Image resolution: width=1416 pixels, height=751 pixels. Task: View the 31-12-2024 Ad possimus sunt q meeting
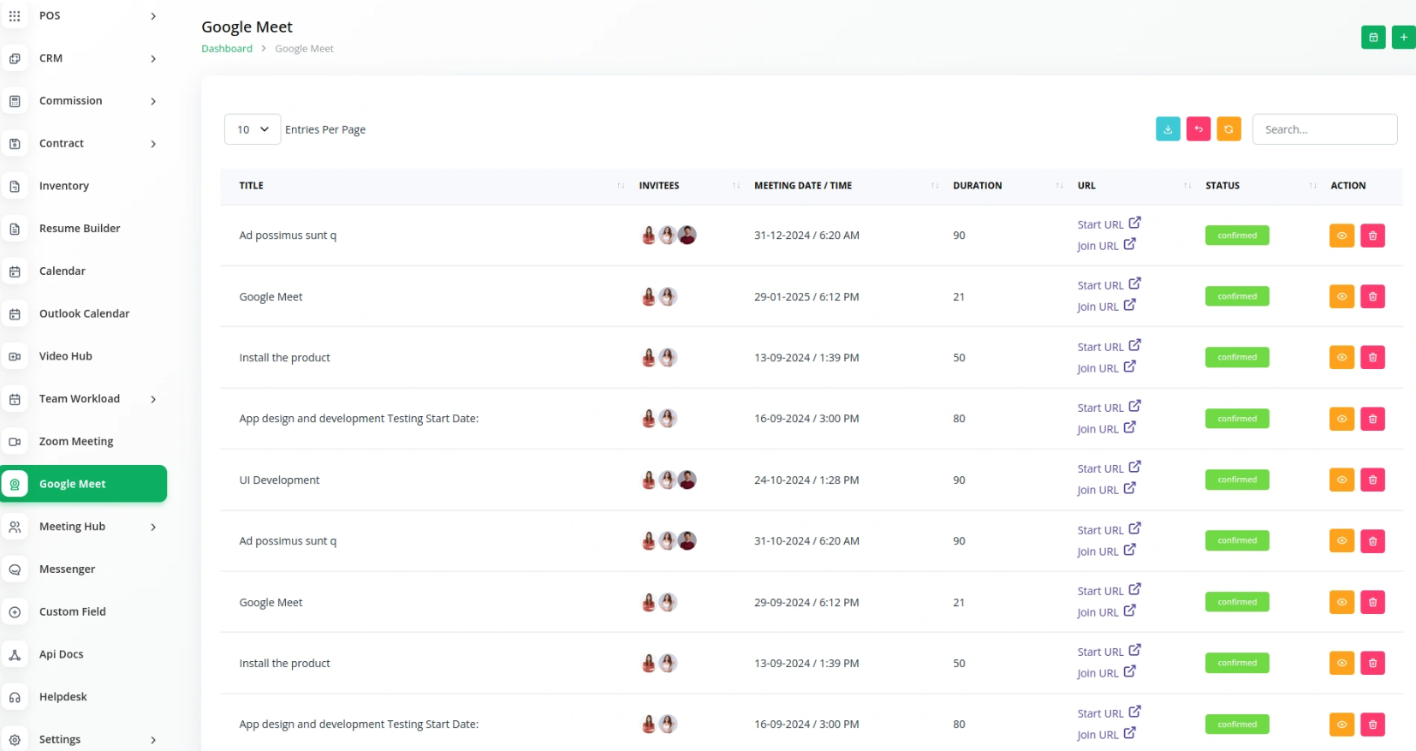[1342, 235]
